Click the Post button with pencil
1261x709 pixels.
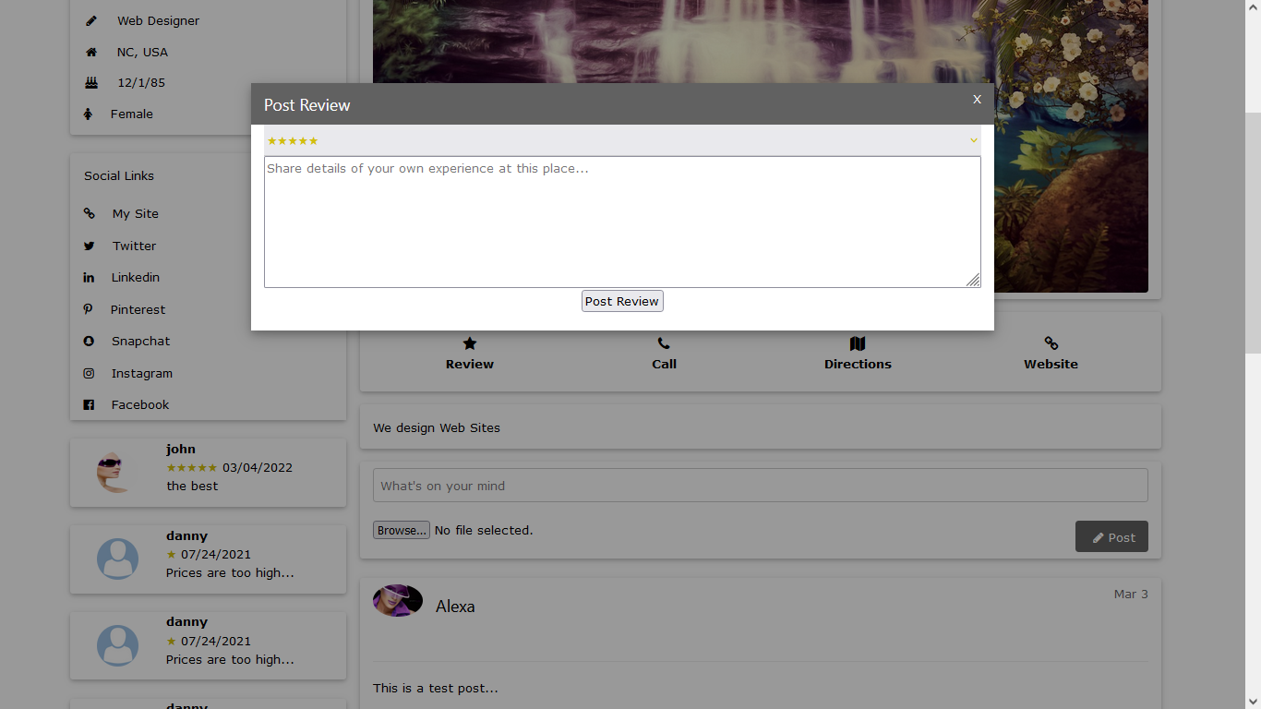tap(1111, 536)
